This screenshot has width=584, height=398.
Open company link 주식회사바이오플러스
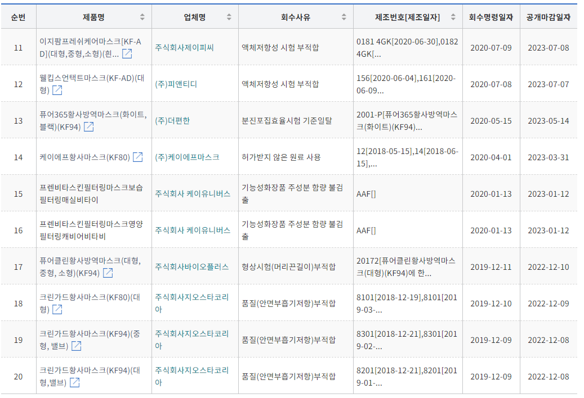point(192,267)
